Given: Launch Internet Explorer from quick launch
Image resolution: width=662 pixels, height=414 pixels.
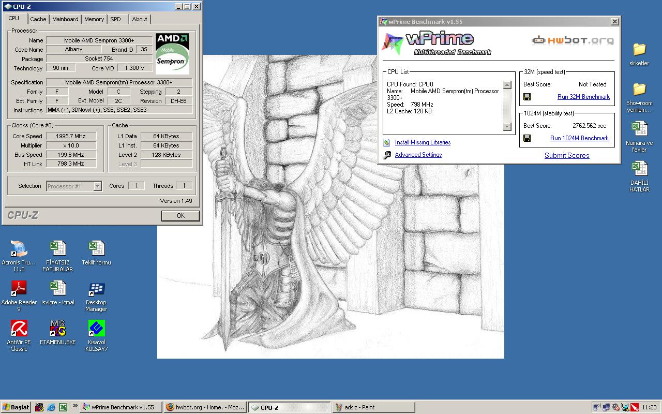Looking at the screenshot, I should pos(51,407).
